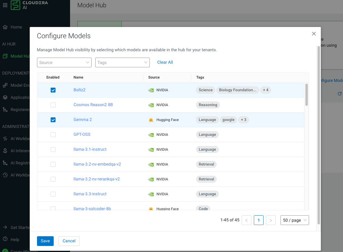343x252 pixels.
Task: Click Clear All filters link
Action: click(165, 62)
